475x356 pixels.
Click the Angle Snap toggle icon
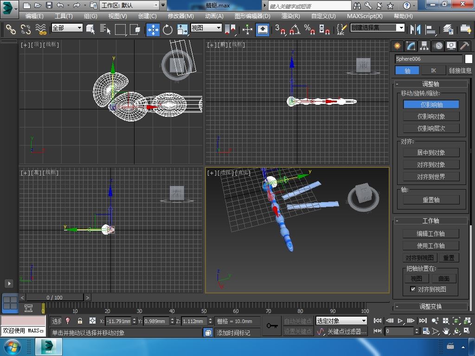[294, 30]
